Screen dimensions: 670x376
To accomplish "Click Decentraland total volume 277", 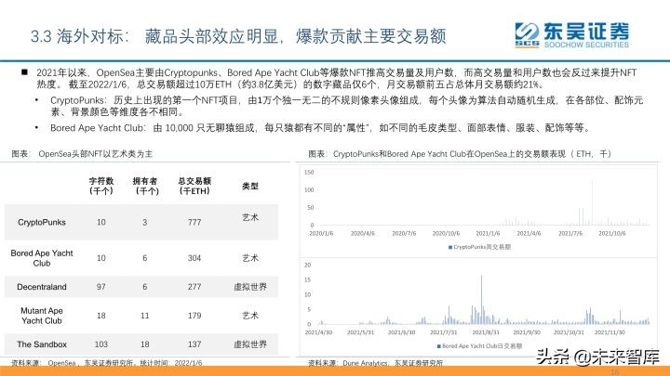I will coord(194,287).
